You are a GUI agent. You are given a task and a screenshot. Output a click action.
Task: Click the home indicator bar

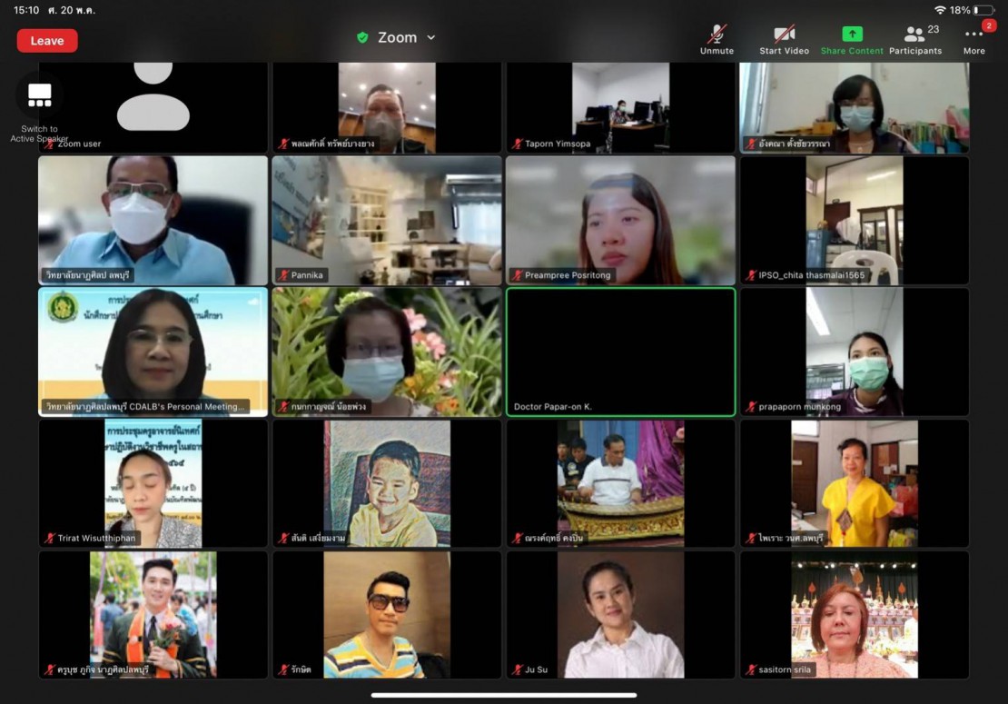[504, 695]
